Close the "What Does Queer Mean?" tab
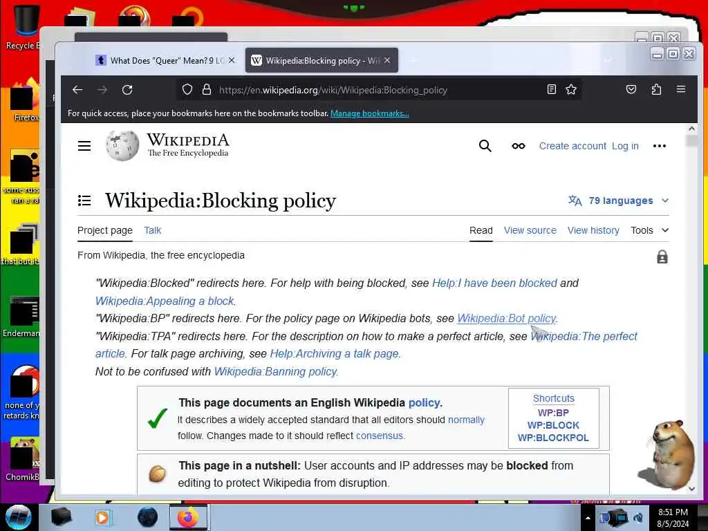708x531 pixels. point(232,60)
